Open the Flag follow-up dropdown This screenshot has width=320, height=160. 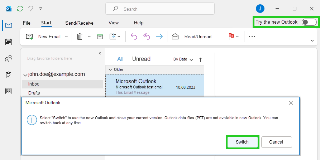click(237, 37)
